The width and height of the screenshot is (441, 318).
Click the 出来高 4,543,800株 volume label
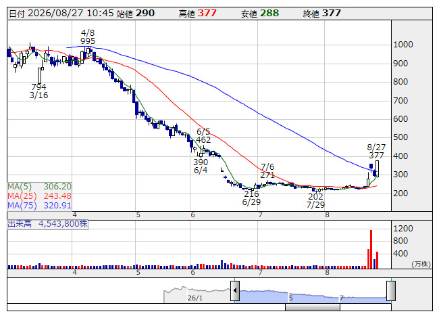point(47,224)
